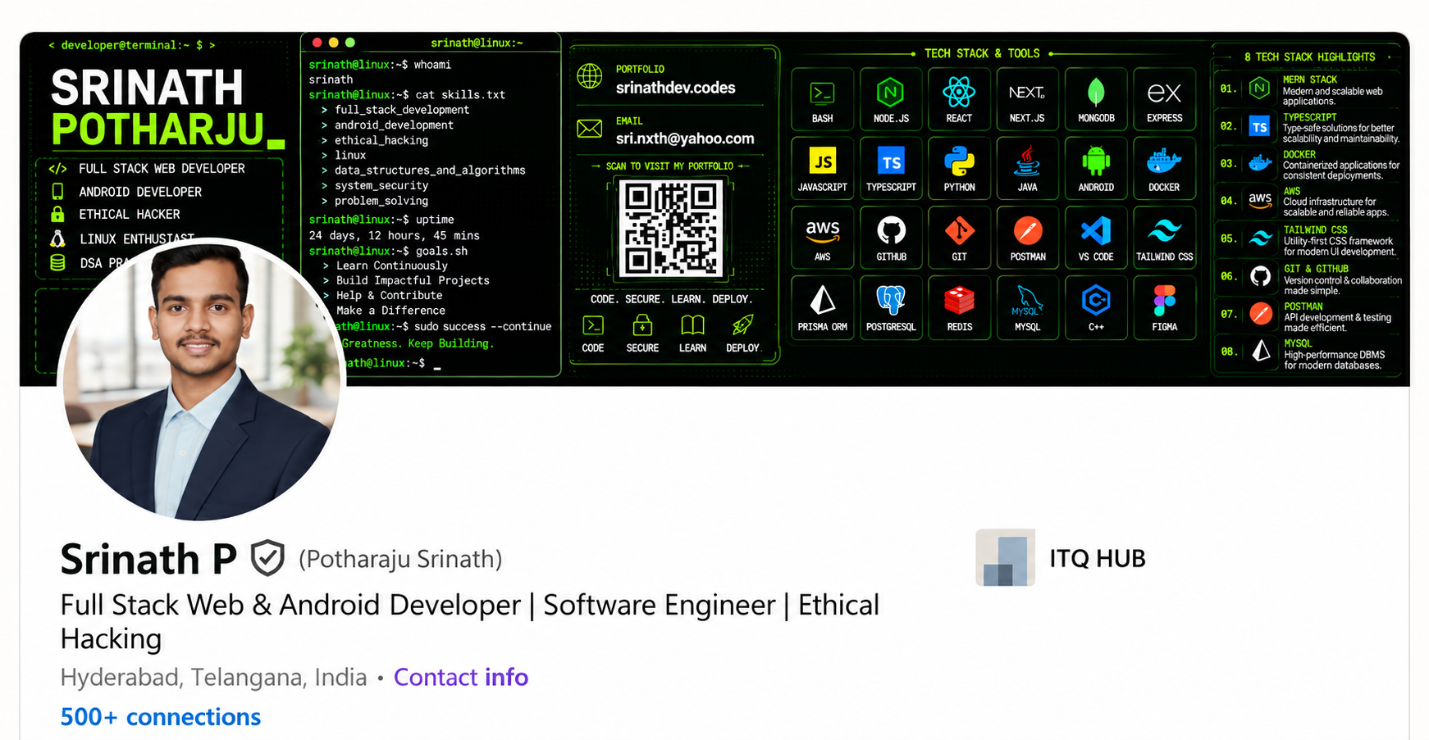Click the TypeScript TS tile in the grid
The height and width of the screenshot is (740, 1429).
coord(891,168)
